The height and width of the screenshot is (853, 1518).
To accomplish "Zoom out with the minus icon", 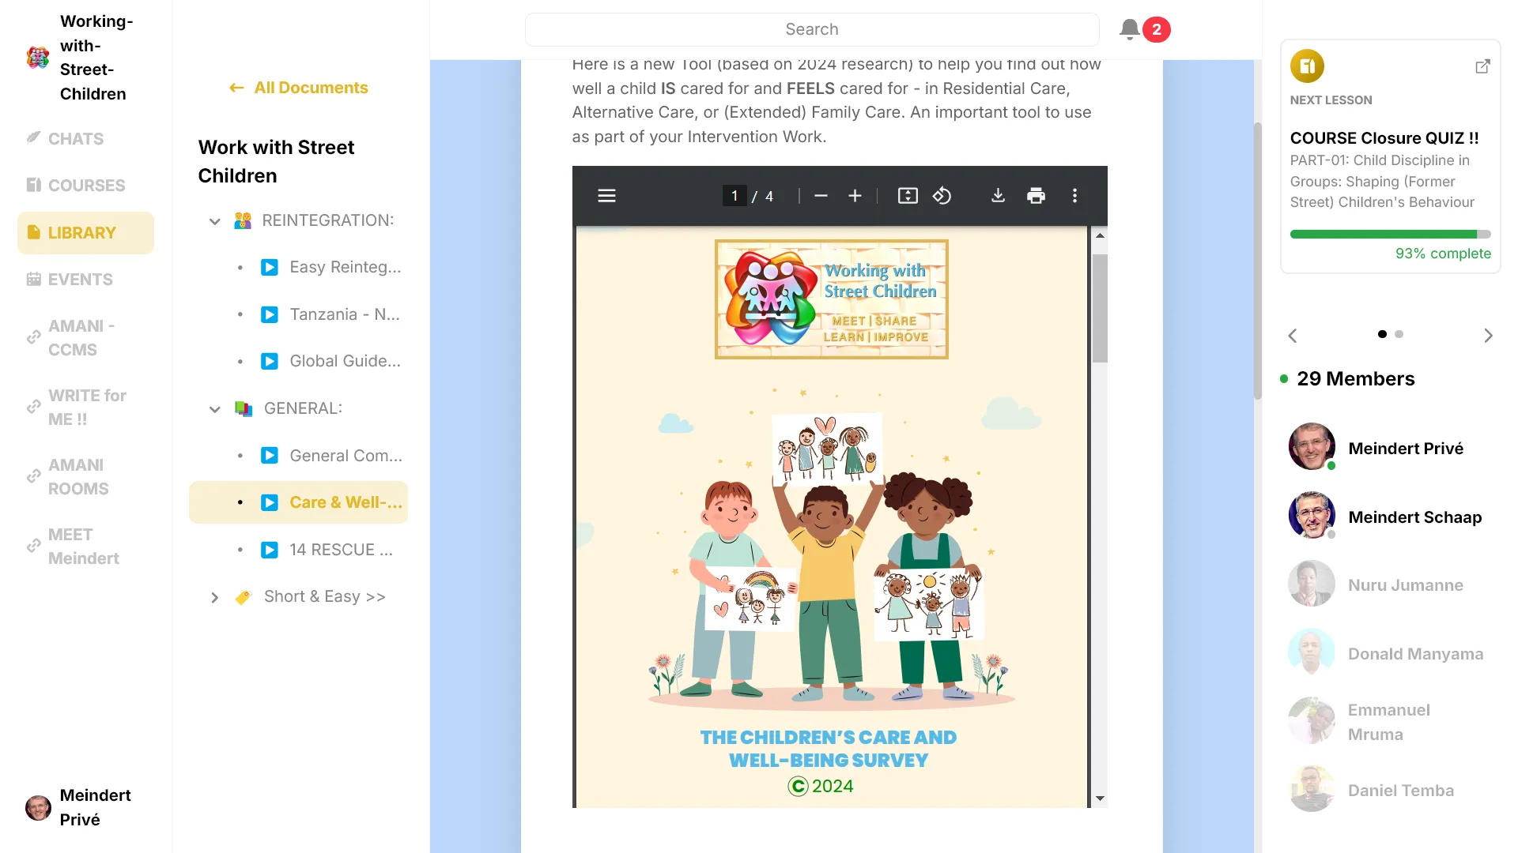I will (821, 196).
